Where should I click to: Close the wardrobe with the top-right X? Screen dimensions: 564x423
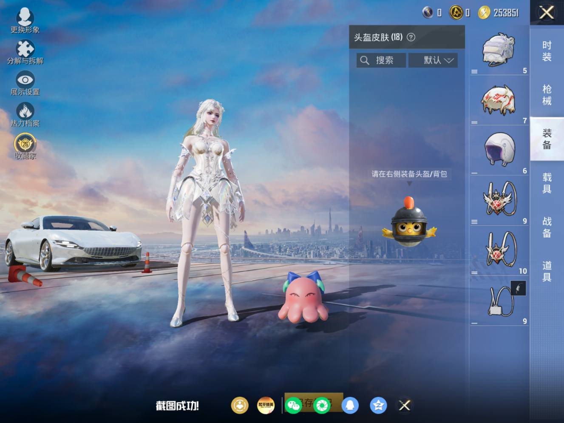coord(546,12)
